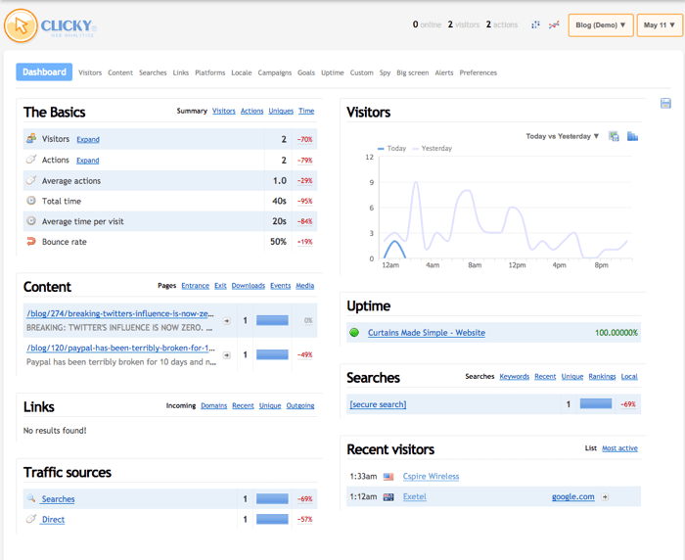Open the Goals tab
This screenshot has height=560, width=685.
point(306,72)
